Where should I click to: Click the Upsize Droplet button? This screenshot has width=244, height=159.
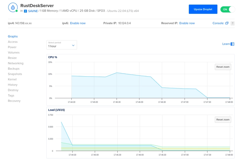point(203,9)
